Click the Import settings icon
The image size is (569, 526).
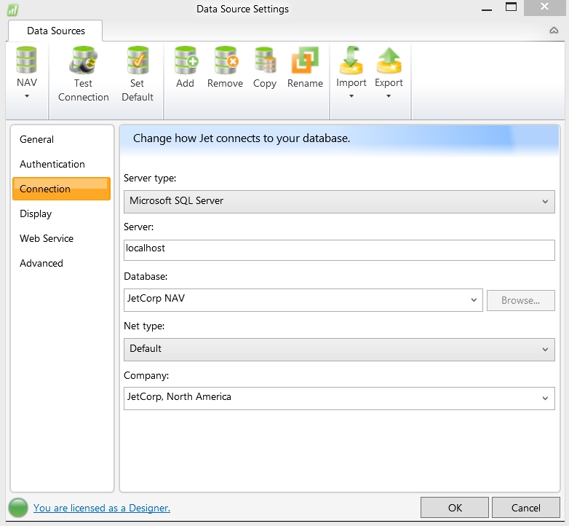click(351, 60)
